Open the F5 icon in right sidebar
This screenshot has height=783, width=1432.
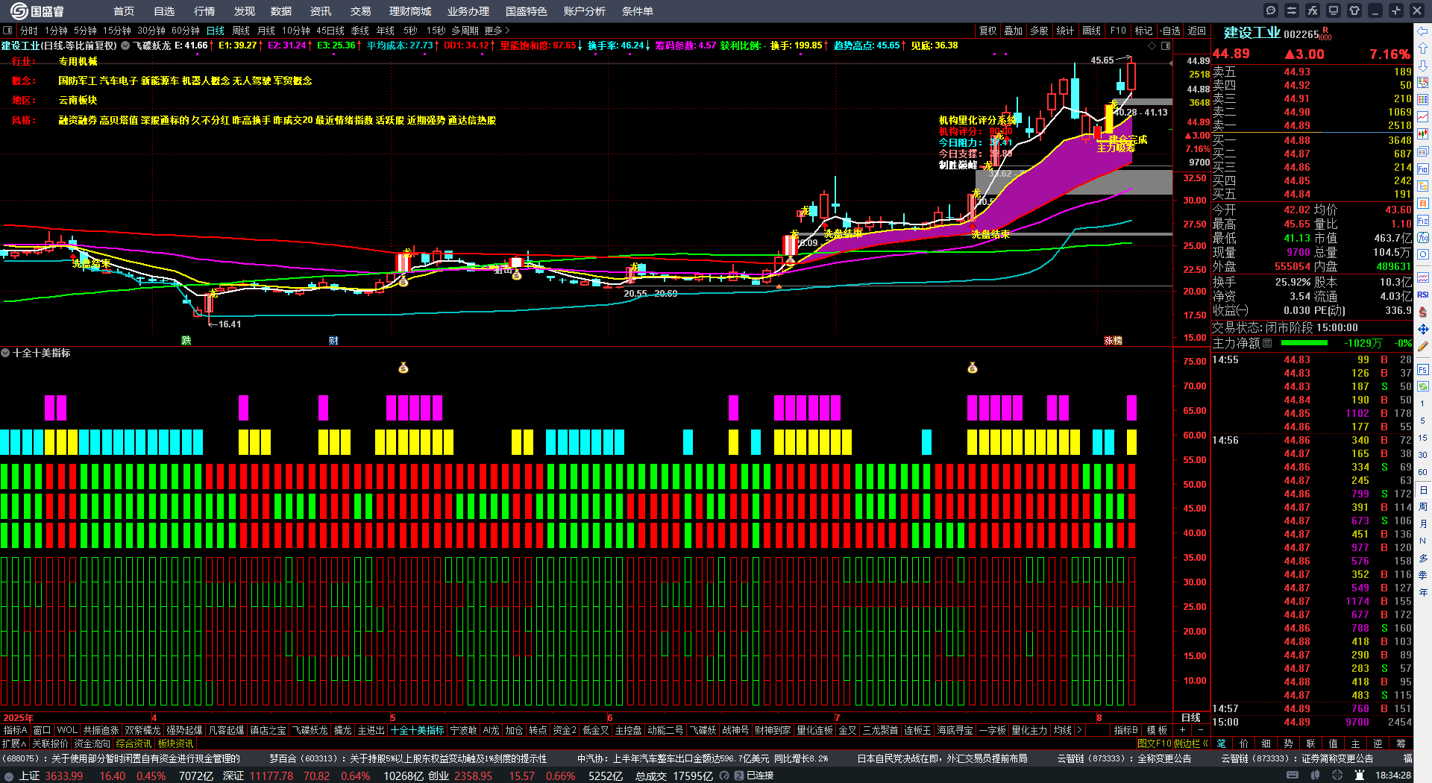(1423, 369)
